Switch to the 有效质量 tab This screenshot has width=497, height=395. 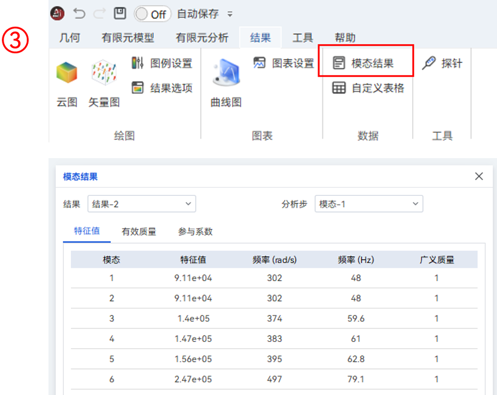pos(138,233)
